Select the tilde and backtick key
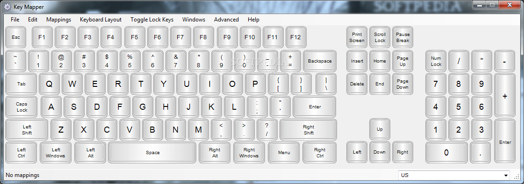Screen dimensions: 524x184 click(x=16, y=61)
